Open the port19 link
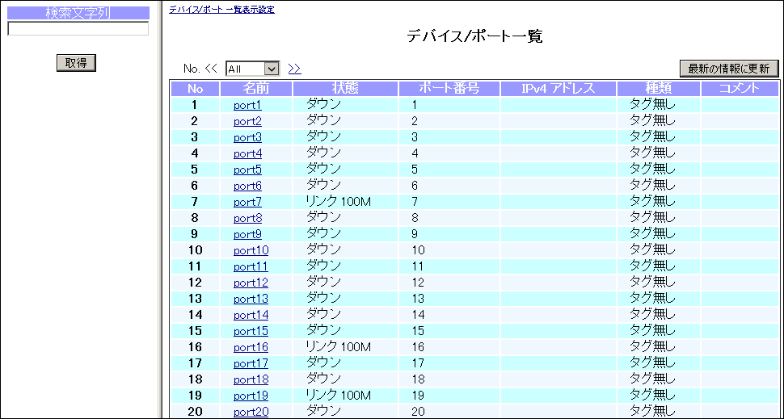 tap(251, 396)
